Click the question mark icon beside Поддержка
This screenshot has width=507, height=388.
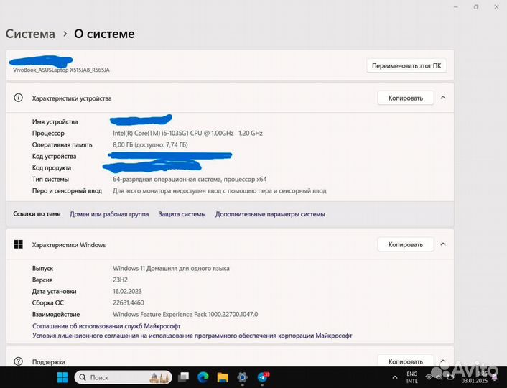pyautogui.click(x=19, y=361)
